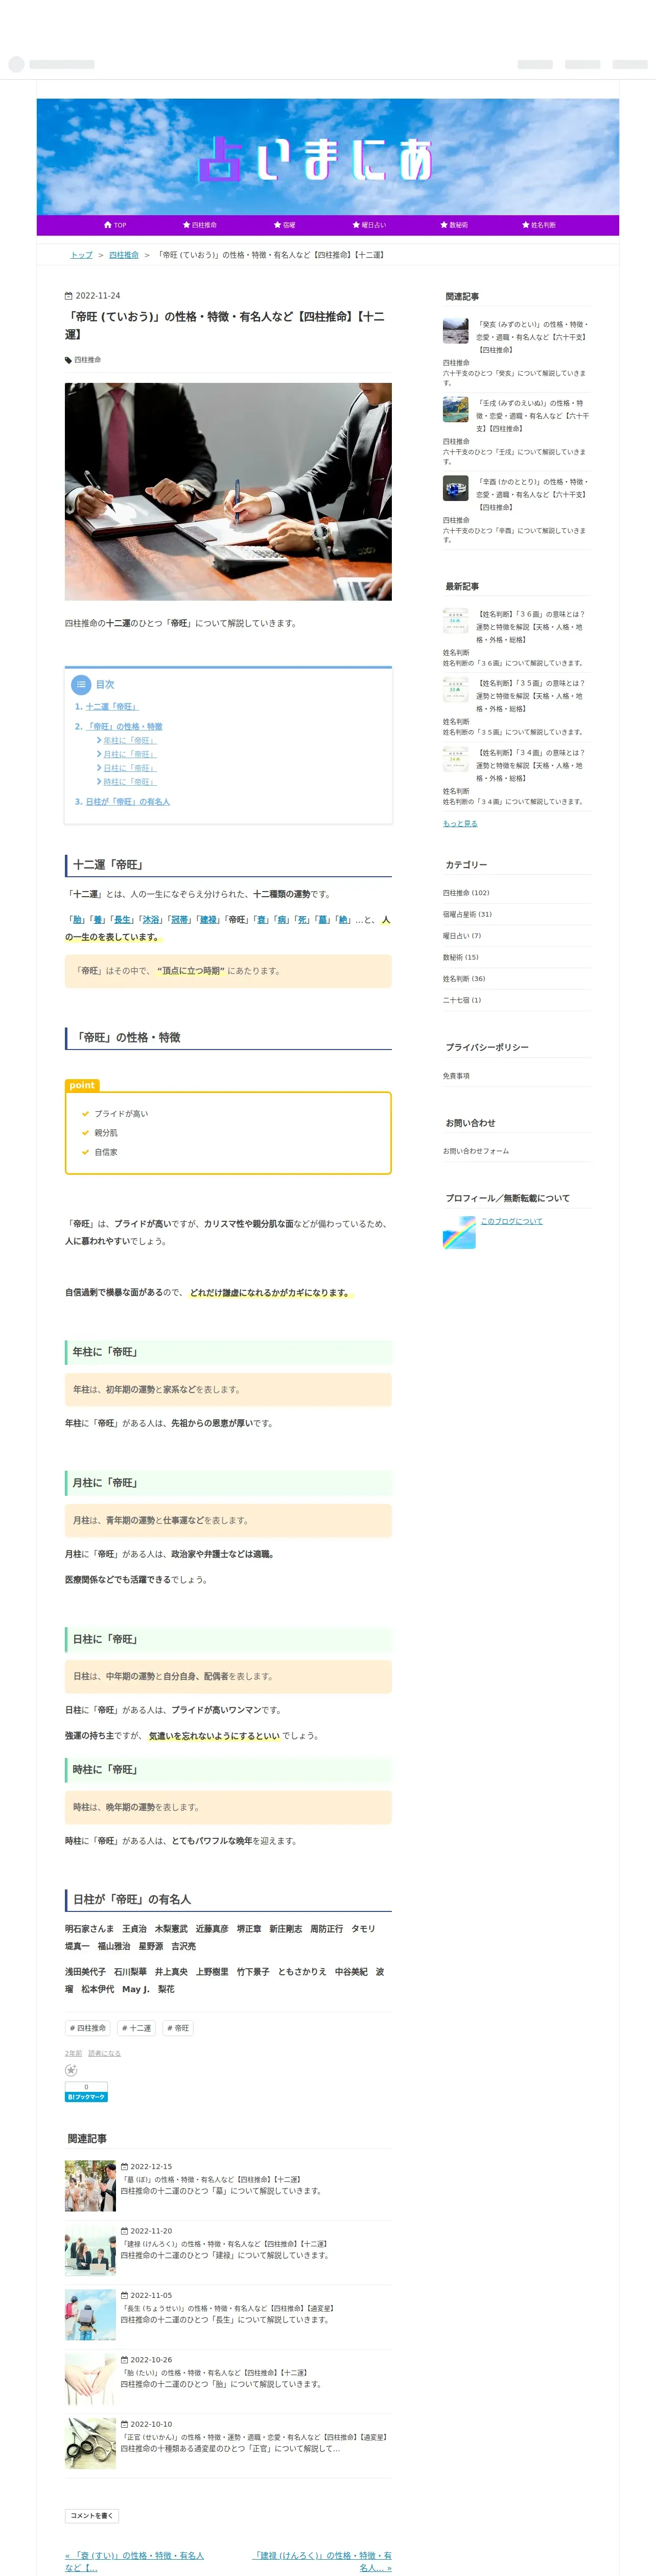Jump to 月柱に「帝旺」 in table of contents
Screen dimensions: 656x2576
click(x=129, y=755)
